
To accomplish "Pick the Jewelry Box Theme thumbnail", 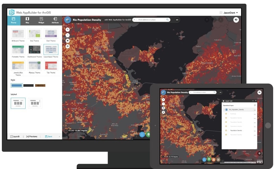I will [18, 65].
